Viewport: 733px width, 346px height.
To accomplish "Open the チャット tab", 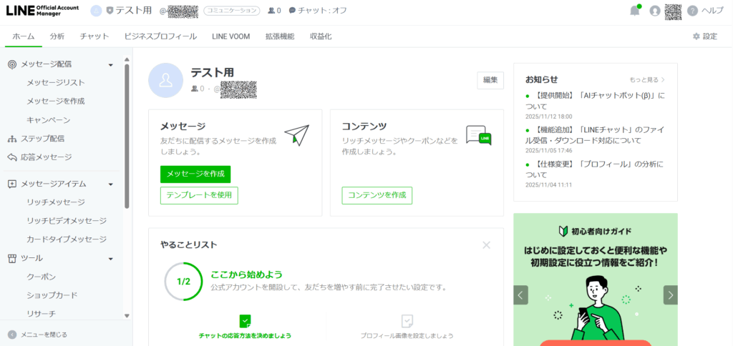I will point(94,36).
